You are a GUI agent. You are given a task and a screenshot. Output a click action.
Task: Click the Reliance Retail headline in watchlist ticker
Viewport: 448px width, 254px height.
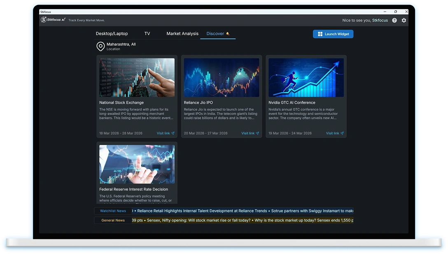pos(202,211)
